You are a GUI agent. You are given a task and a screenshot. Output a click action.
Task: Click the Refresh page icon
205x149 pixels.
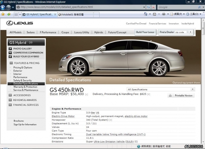(148, 7)
